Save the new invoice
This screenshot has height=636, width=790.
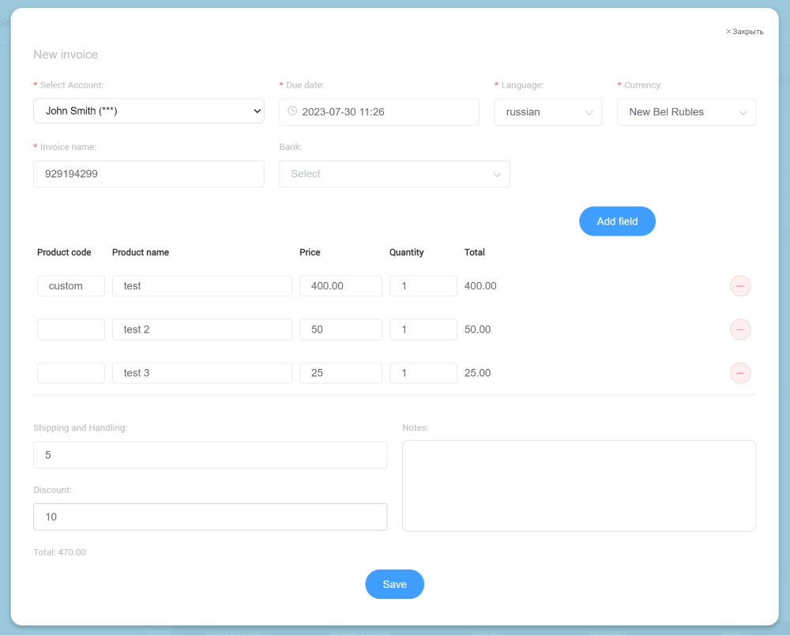[x=394, y=584]
